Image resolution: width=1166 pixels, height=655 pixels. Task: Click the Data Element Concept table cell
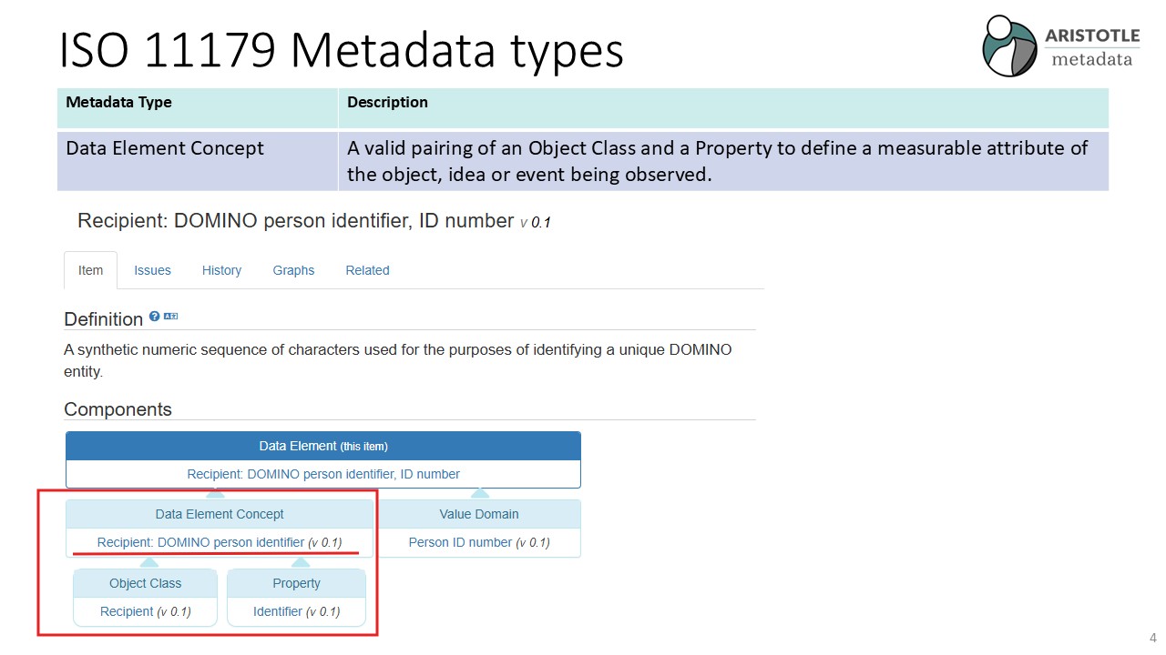pos(165,148)
